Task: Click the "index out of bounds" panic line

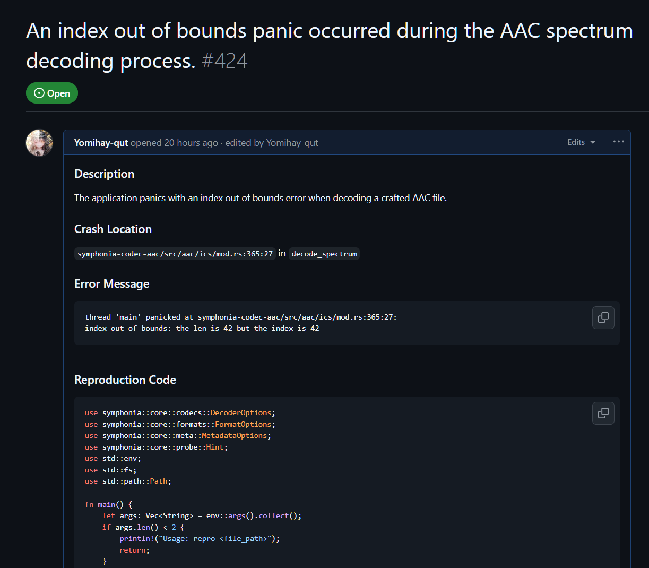Action: [x=202, y=329]
